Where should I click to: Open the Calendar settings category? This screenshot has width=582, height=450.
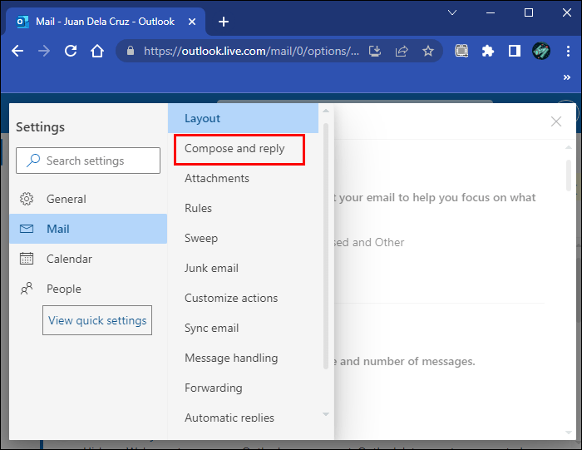[69, 259]
